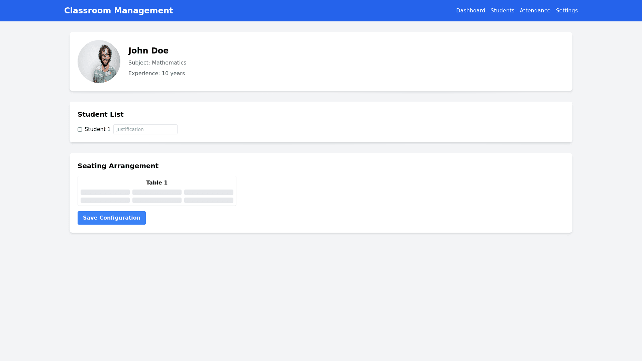642x361 pixels.
Task: Click the John Doe name heading
Action: pos(148,51)
